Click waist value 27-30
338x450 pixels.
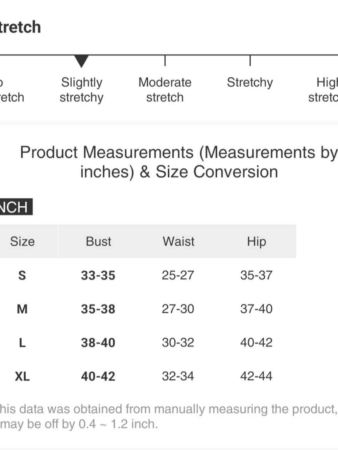tap(178, 309)
